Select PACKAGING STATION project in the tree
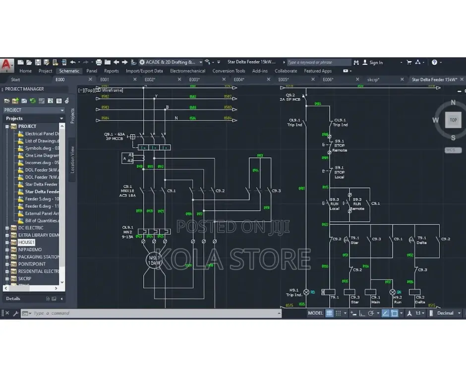466x391 pixels. 39,257
